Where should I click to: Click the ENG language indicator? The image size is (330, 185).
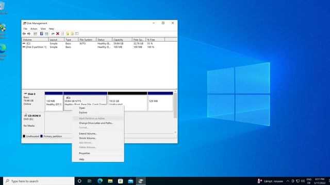[x=309, y=181]
